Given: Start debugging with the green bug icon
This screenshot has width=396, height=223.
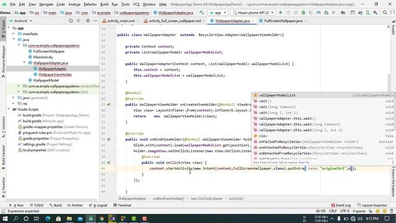Looking at the screenshot, I should point(303,12).
